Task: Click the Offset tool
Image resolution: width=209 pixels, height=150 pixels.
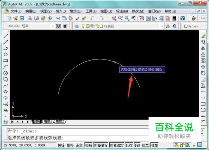Action: (x=203, y=54)
